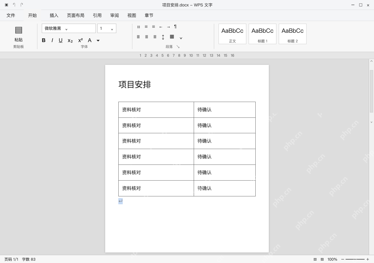
Task: Zoom in with the plus button
Action: pyautogui.click(x=368, y=259)
